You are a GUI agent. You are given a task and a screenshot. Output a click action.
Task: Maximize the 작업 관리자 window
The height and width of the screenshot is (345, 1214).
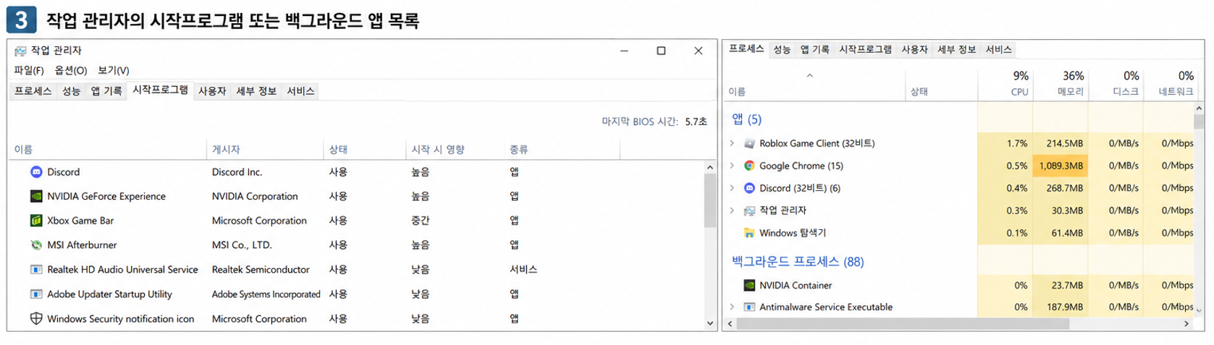tap(661, 51)
